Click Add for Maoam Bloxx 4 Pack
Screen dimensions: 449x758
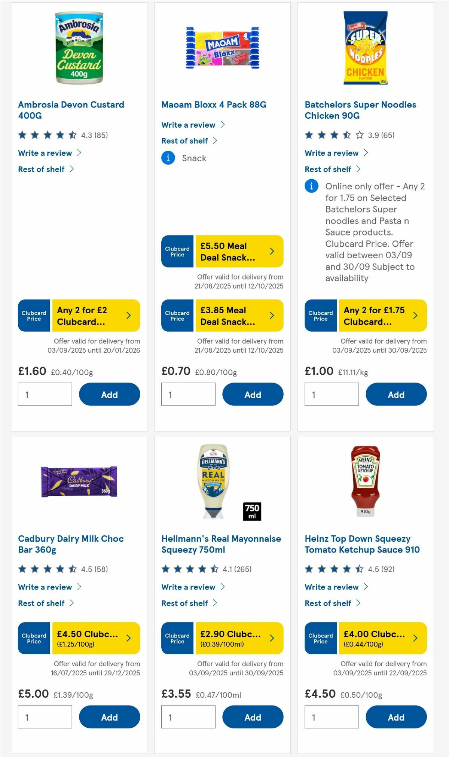click(x=253, y=395)
